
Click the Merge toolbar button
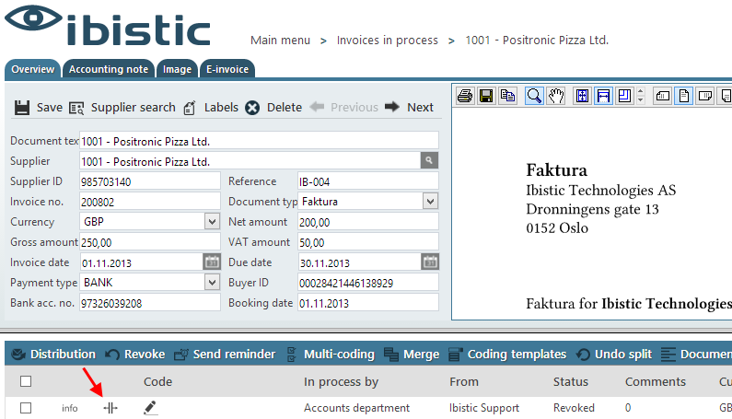point(412,354)
